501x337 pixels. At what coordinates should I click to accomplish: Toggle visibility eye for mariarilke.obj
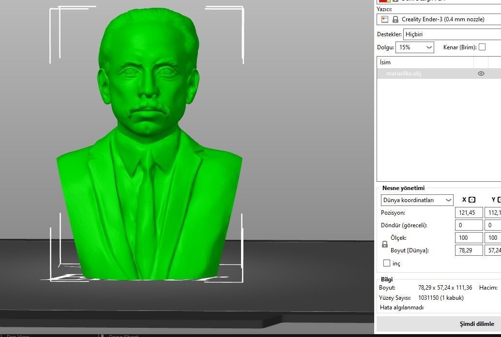click(x=481, y=73)
